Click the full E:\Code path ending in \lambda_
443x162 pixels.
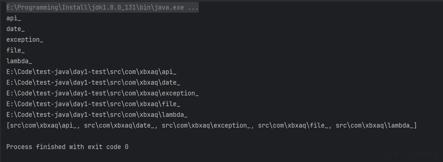tap(97, 115)
